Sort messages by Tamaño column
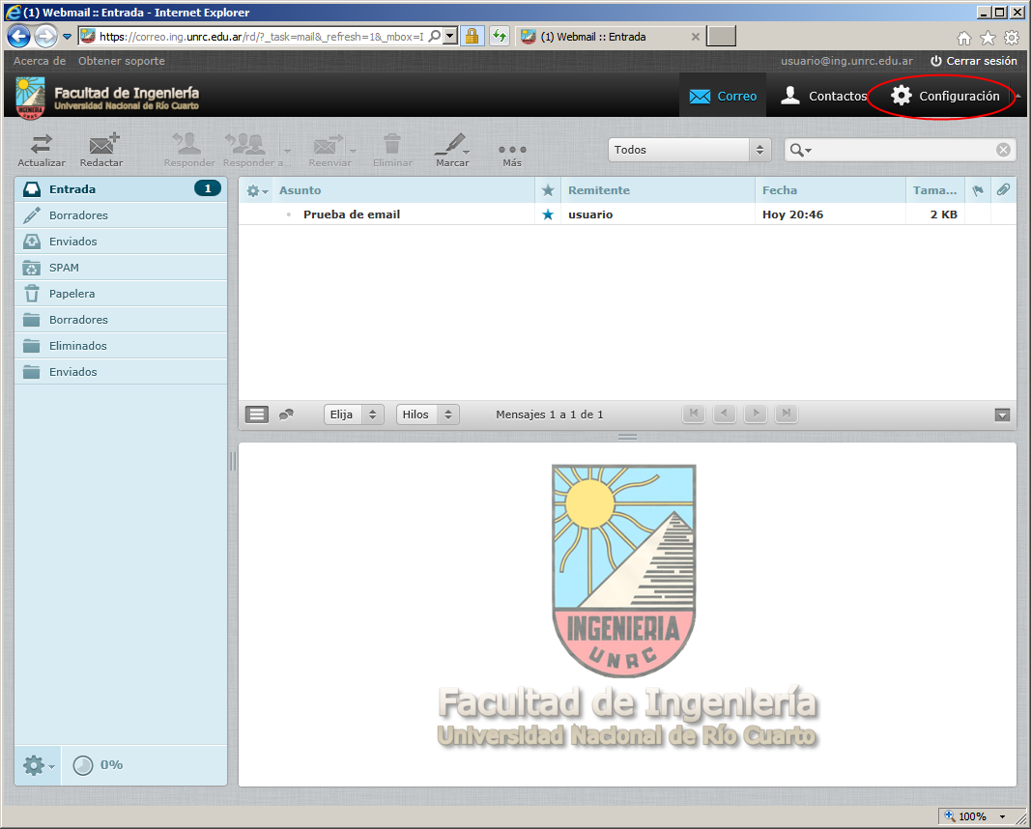Viewport: 1031px width, 829px height. coord(935,190)
